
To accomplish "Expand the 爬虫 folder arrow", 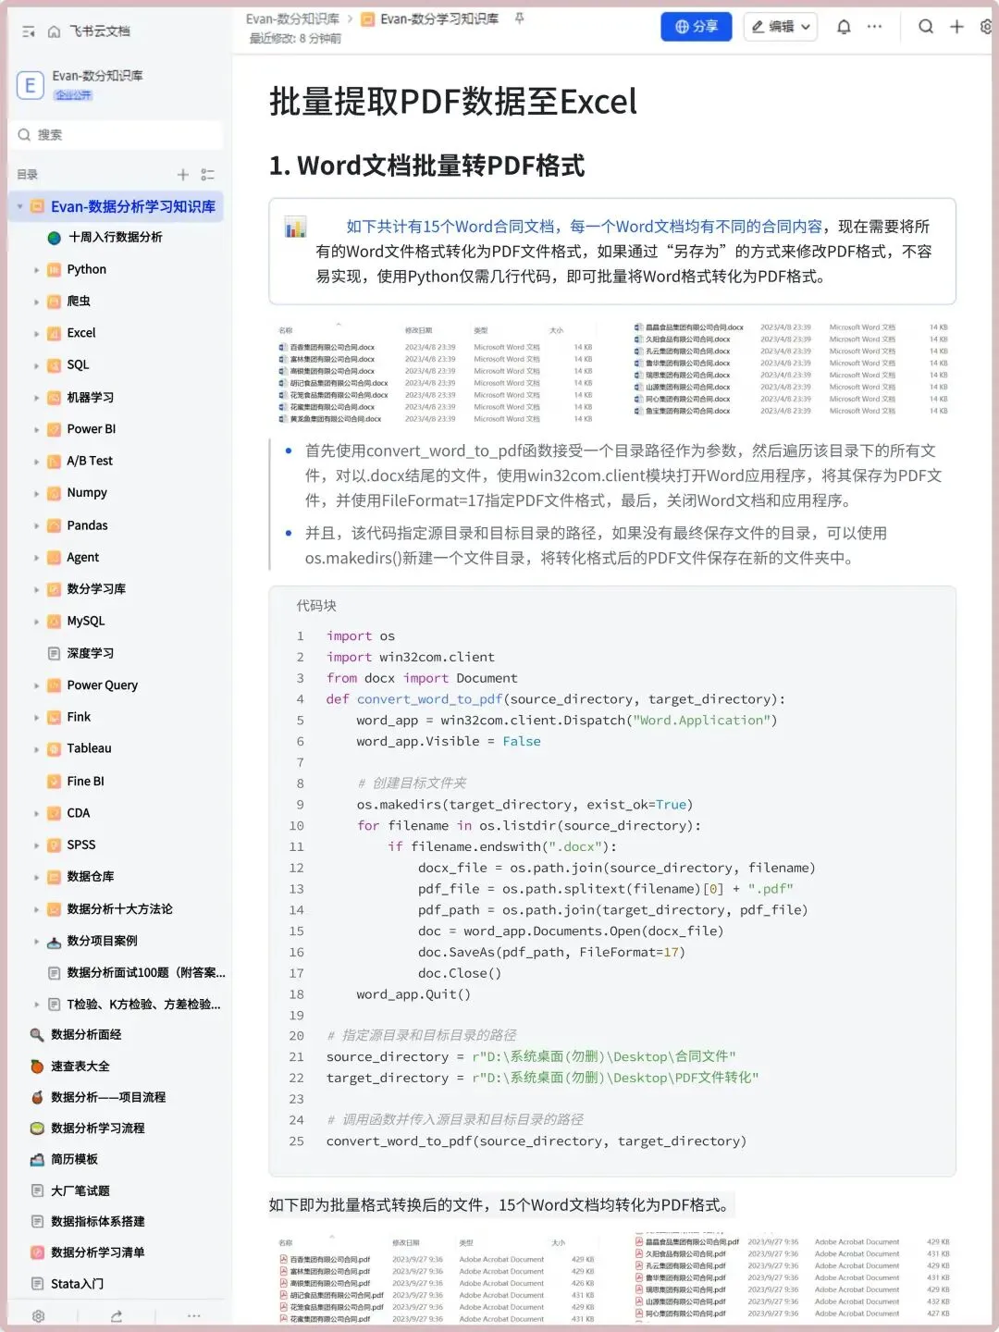I will (37, 302).
